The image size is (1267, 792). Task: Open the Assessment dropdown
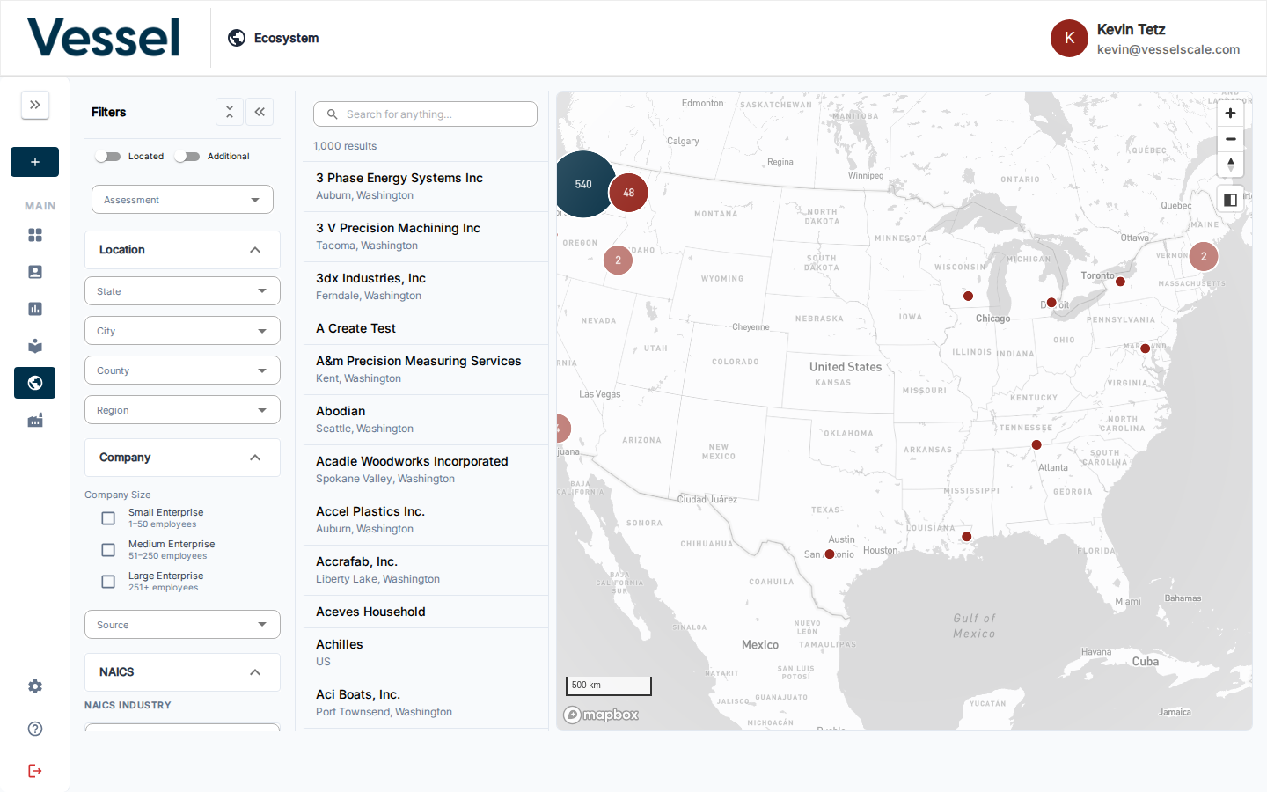click(182, 200)
